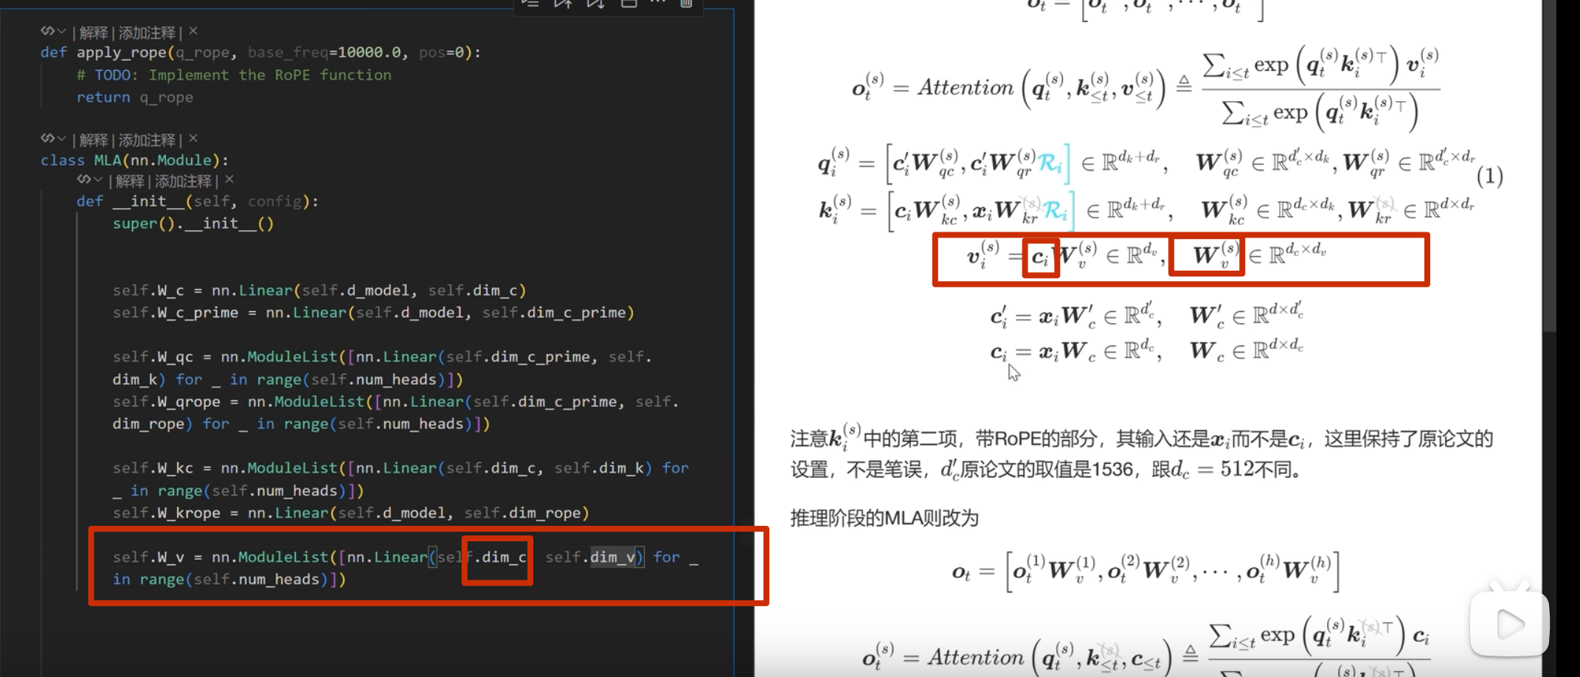Image resolution: width=1580 pixels, height=677 pixels.
Task: Expand the chevron dropdown above __init__ method
Action: pyautogui.click(x=98, y=181)
